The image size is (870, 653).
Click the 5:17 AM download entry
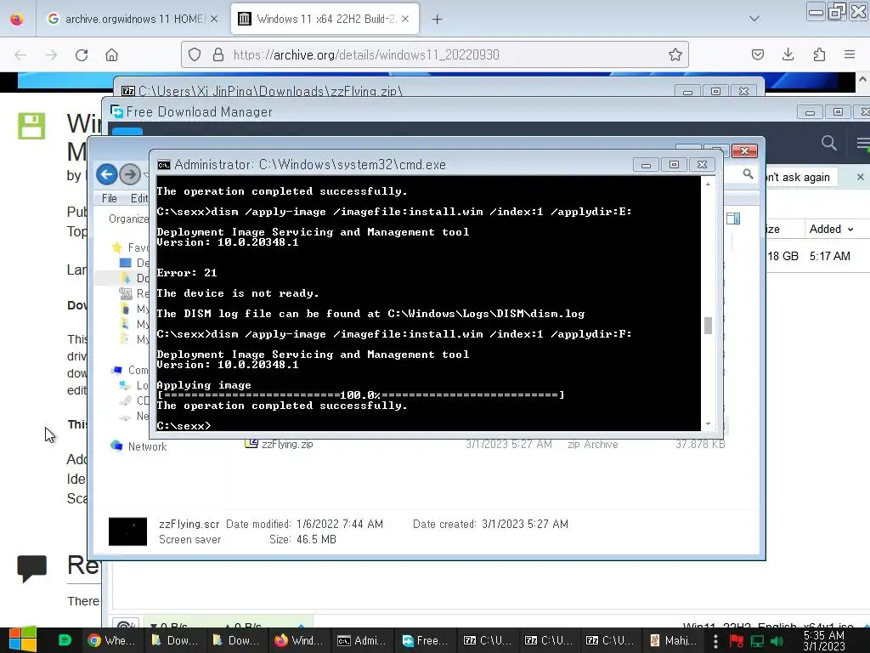pyautogui.click(x=829, y=256)
